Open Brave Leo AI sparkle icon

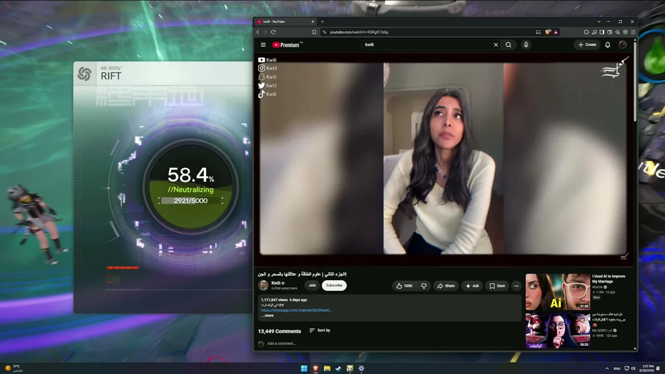click(618, 32)
